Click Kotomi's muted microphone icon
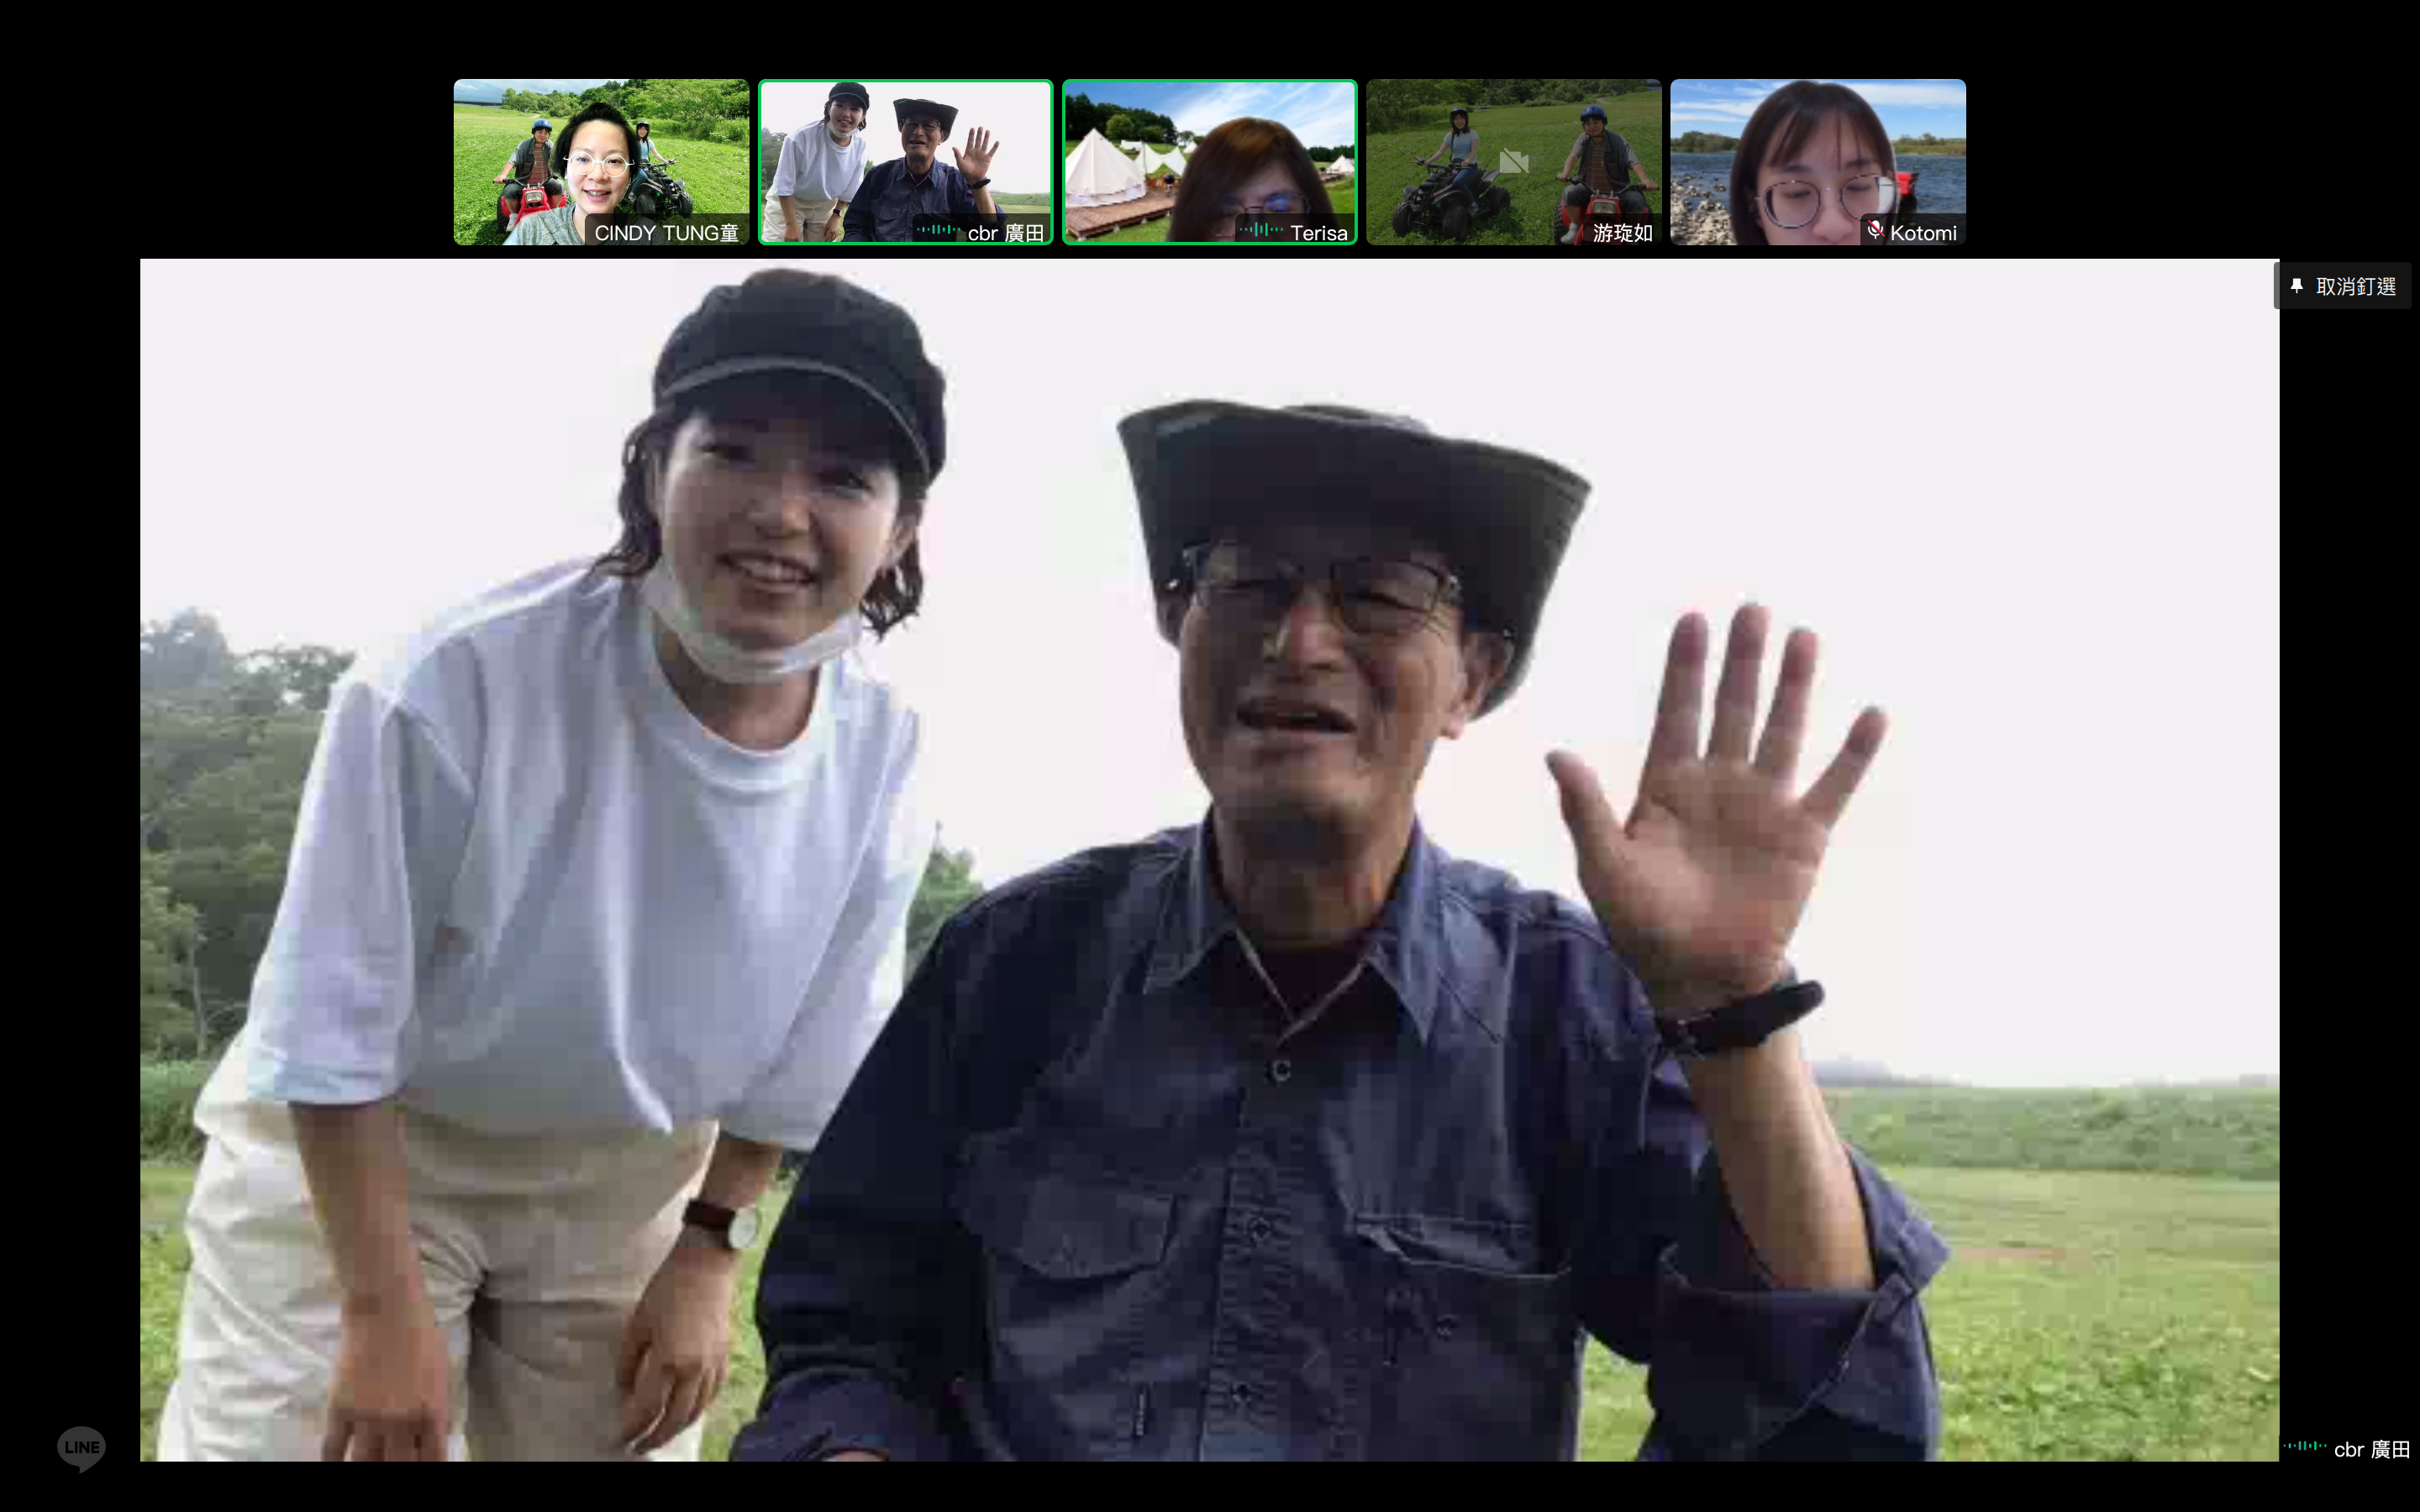The image size is (2420, 1512). click(1875, 232)
